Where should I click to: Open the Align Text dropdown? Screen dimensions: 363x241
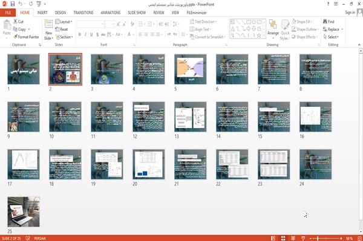[x=200, y=29]
